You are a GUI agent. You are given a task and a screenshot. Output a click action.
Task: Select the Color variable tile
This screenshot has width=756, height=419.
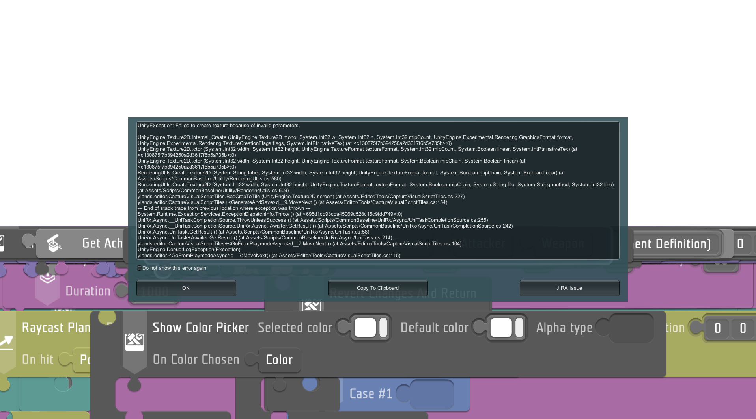click(279, 360)
